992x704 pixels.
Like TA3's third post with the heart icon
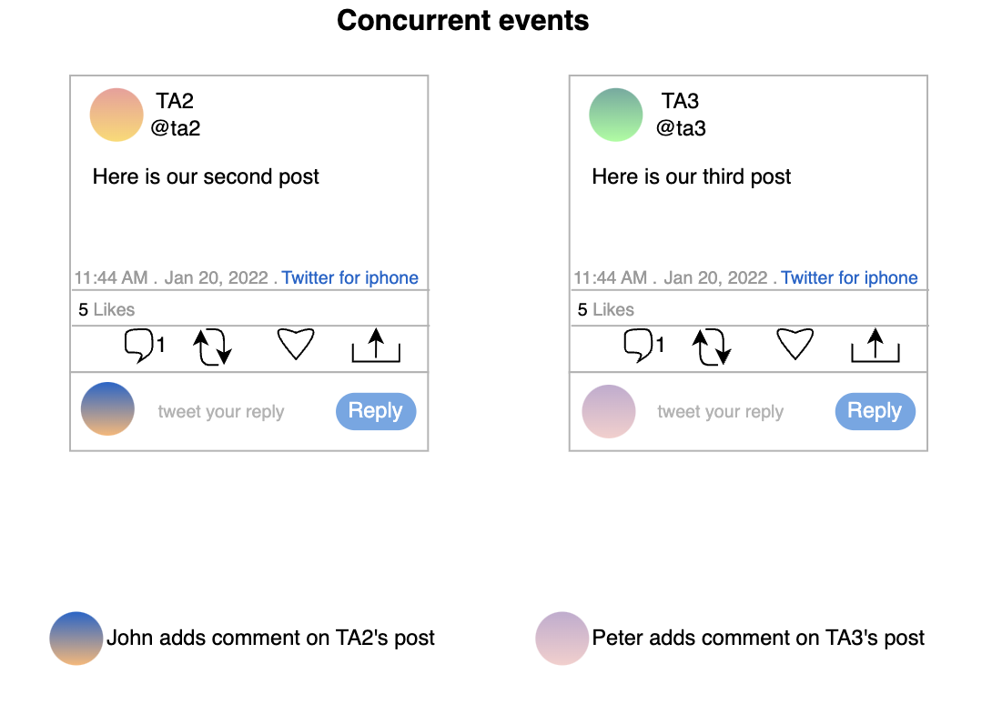coord(795,344)
